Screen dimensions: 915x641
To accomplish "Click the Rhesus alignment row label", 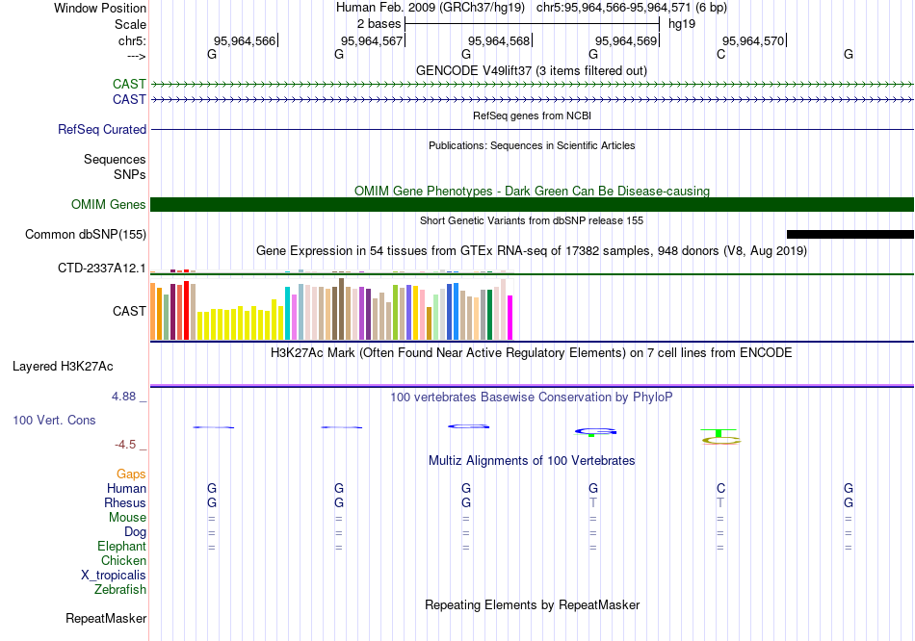I will click(125, 502).
